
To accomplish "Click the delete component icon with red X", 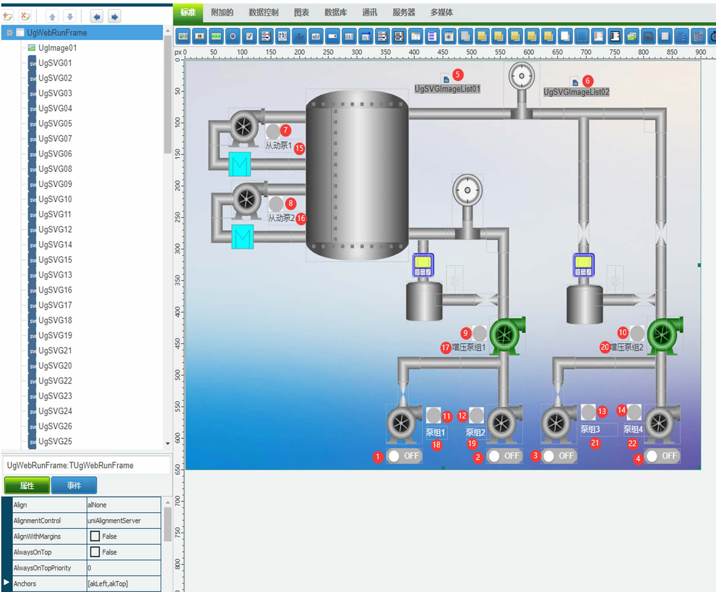I will click(26, 17).
